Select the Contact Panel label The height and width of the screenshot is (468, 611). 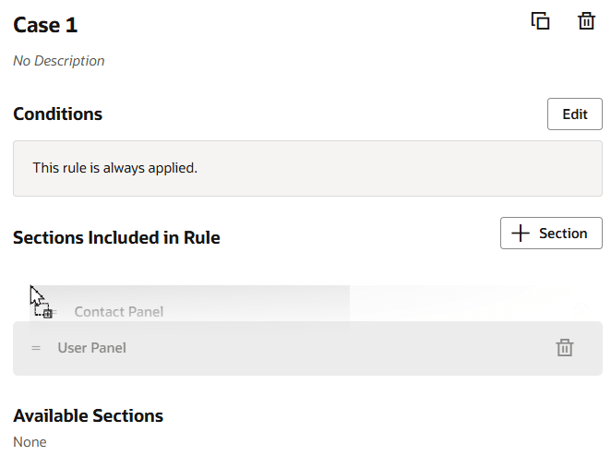click(x=119, y=312)
